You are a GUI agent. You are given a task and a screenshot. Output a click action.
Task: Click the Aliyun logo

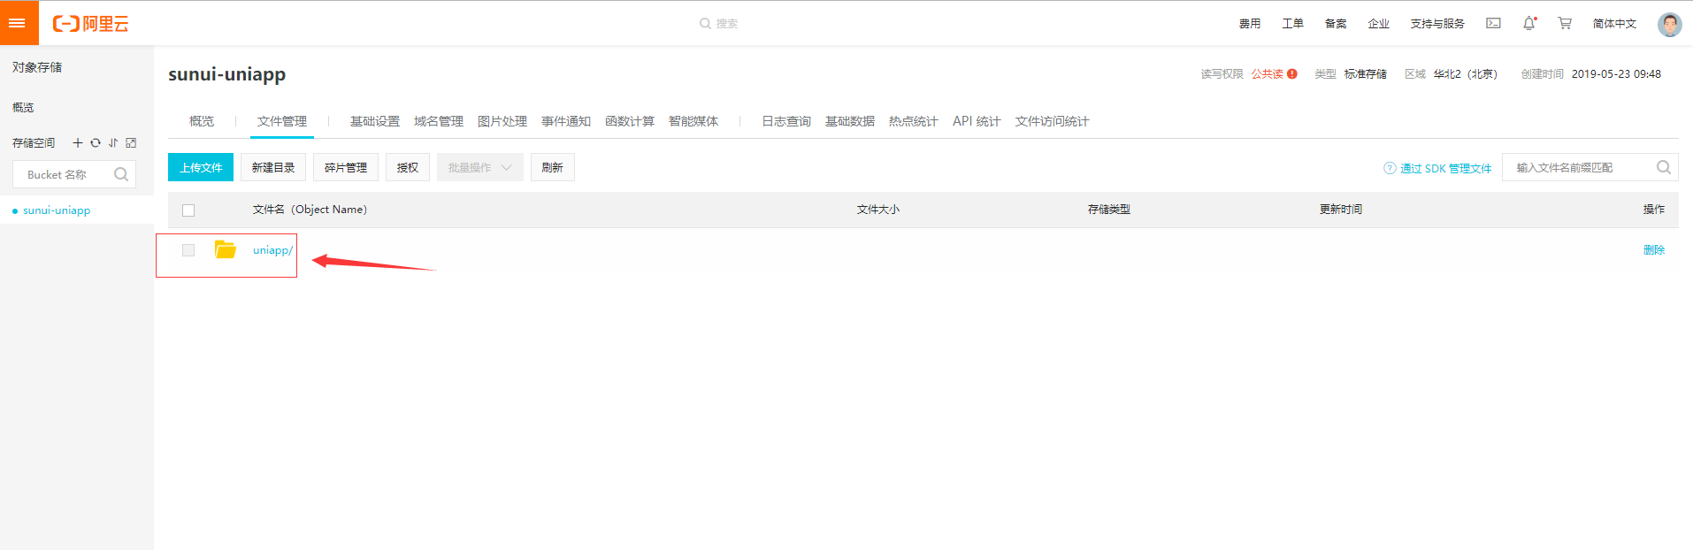(x=90, y=24)
